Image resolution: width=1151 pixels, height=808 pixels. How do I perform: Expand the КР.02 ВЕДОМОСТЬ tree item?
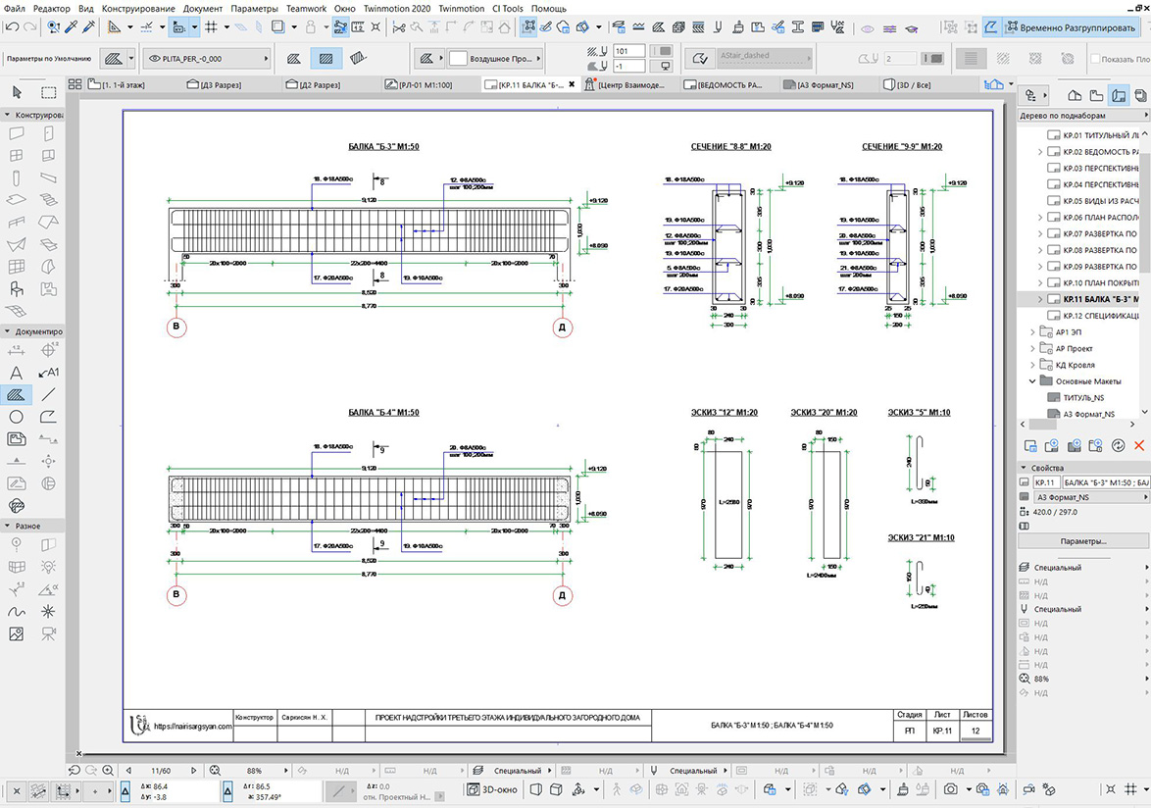point(1039,152)
